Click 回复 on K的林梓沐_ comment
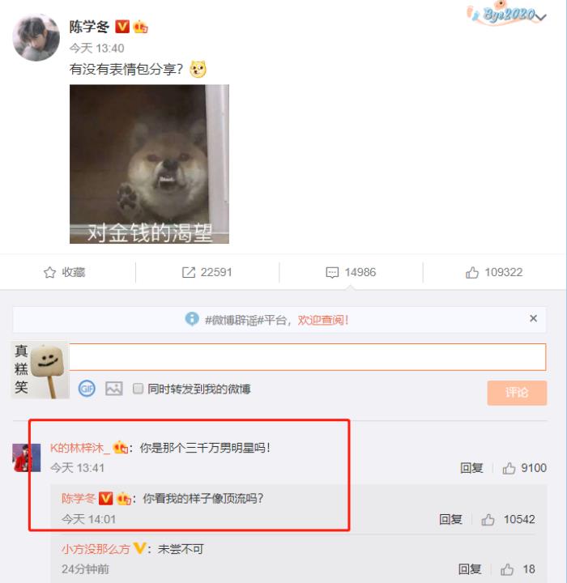567x583 pixels. tap(471, 468)
